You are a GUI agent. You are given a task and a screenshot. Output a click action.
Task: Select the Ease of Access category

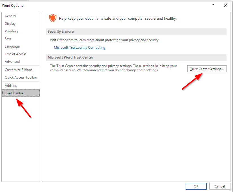coord(16,54)
